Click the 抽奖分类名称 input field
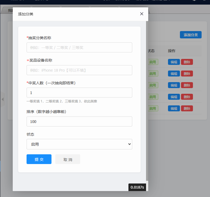Viewport: 210px width, 197px height. point(79,47)
